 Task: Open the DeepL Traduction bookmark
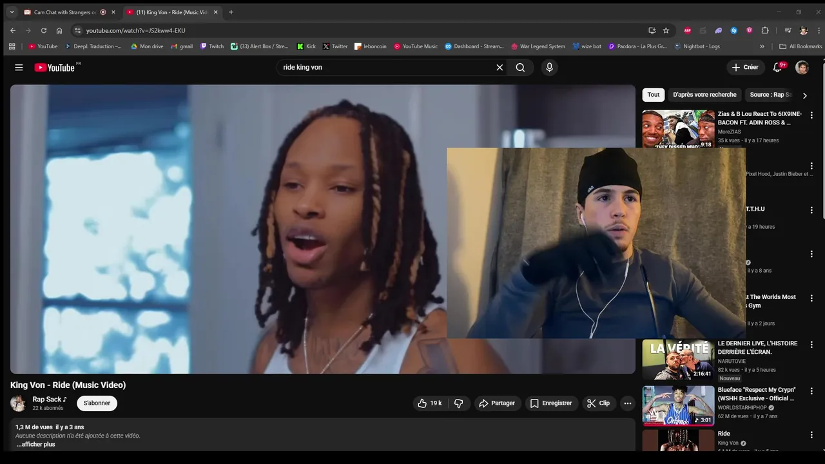[93, 46]
